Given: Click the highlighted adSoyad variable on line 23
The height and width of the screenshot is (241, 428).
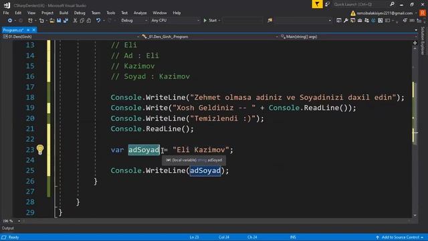Looking at the screenshot, I should click(144, 150).
